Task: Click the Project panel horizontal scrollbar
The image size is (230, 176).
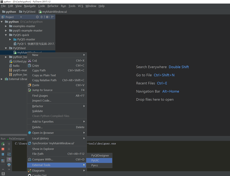Action: coord(13,135)
